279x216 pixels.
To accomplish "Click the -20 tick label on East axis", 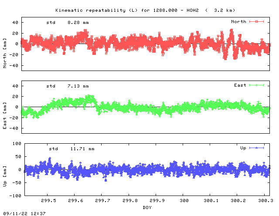I will (14, 118).
